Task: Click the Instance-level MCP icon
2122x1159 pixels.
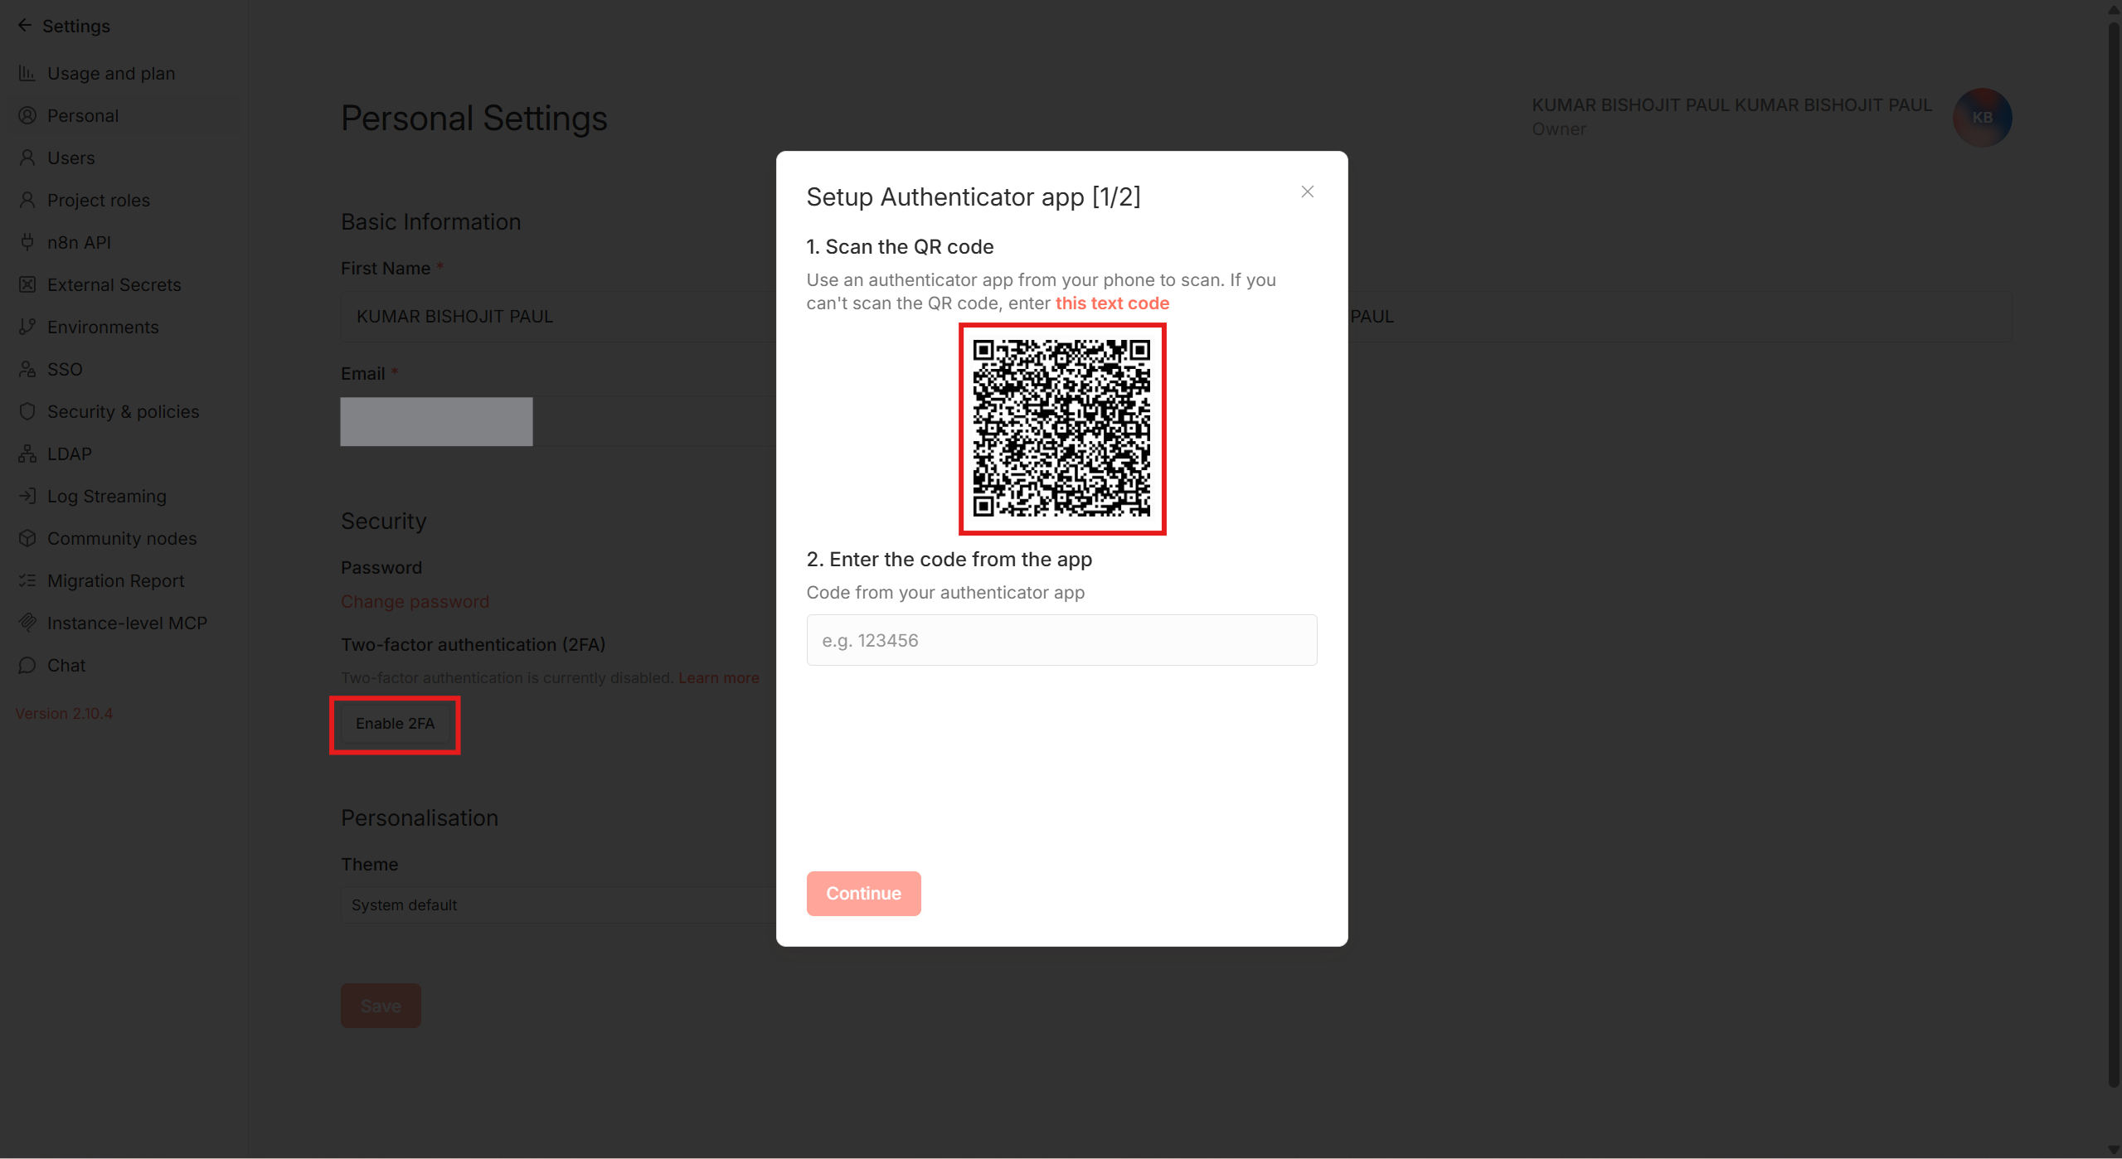Action: point(27,623)
